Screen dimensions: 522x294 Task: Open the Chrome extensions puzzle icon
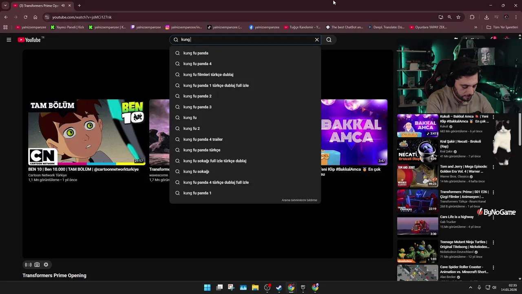[x=472, y=17]
